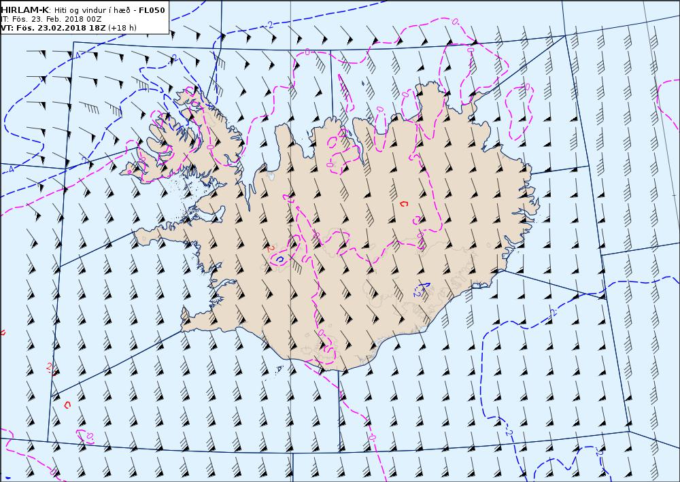Select the "VT: Fös. 23.02.2018 18Z" valid time text
This screenshot has height=482, width=680.
pos(53,28)
